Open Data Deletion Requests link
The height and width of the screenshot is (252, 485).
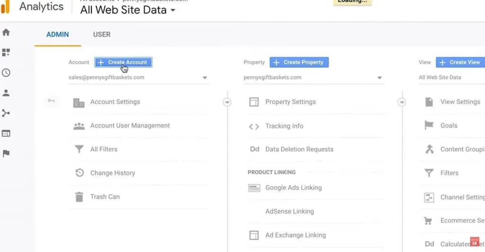tap(299, 149)
